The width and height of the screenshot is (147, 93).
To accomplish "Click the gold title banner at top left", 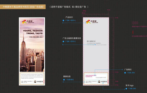I will pyautogui.click(x=23, y=7).
